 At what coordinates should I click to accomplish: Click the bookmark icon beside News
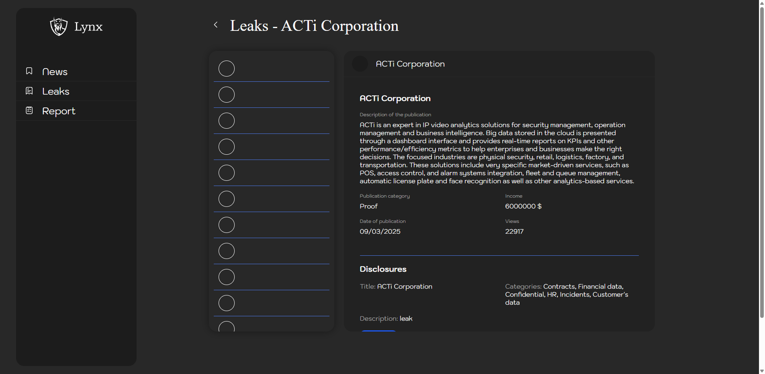coord(29,71)
